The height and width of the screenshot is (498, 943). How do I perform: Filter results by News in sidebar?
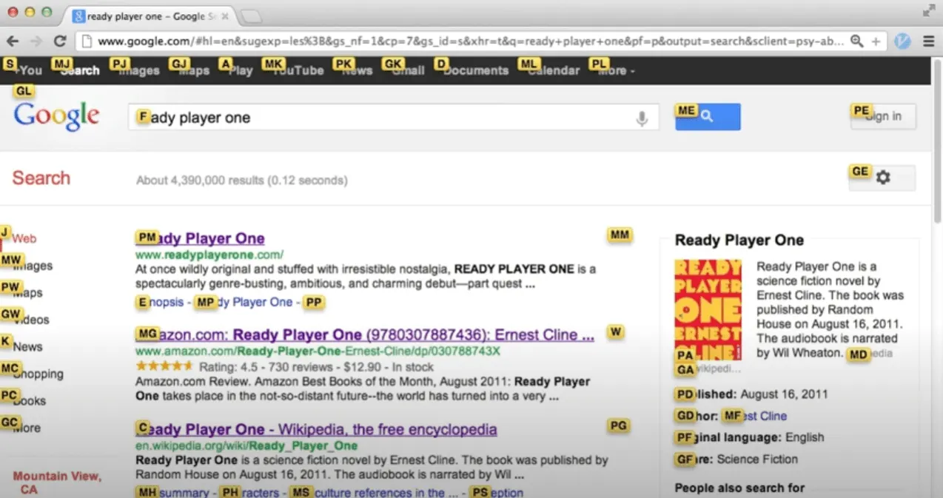[27, 346]
